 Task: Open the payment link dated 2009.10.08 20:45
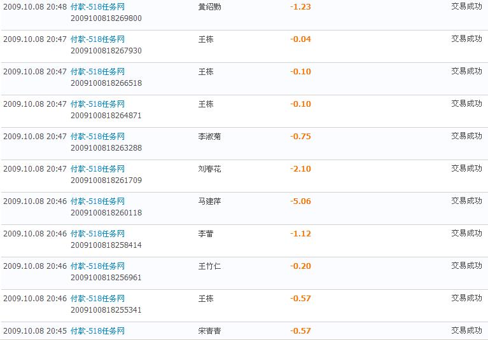[x=97, y=331]
